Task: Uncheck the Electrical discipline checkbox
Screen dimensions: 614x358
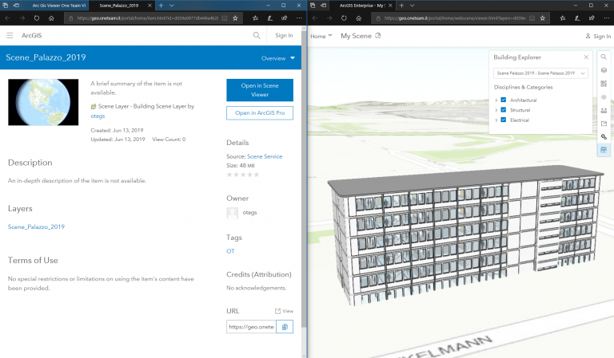Action: (x=504, y=120)
